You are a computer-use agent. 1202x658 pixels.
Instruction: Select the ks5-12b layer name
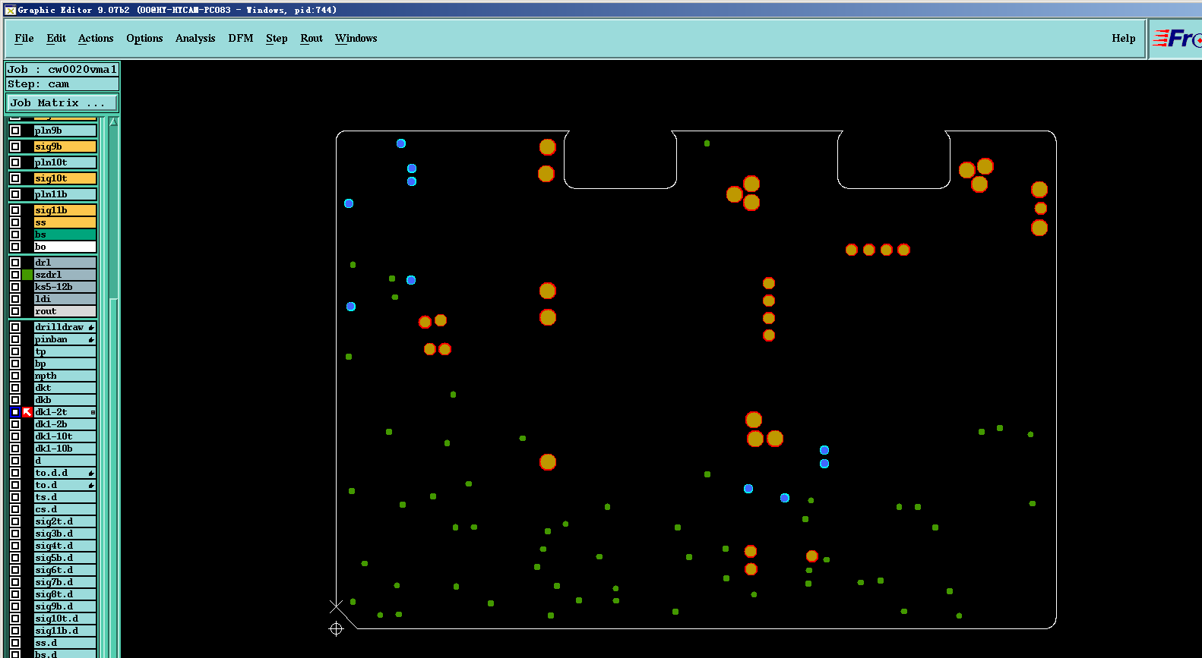pos(65,287)
